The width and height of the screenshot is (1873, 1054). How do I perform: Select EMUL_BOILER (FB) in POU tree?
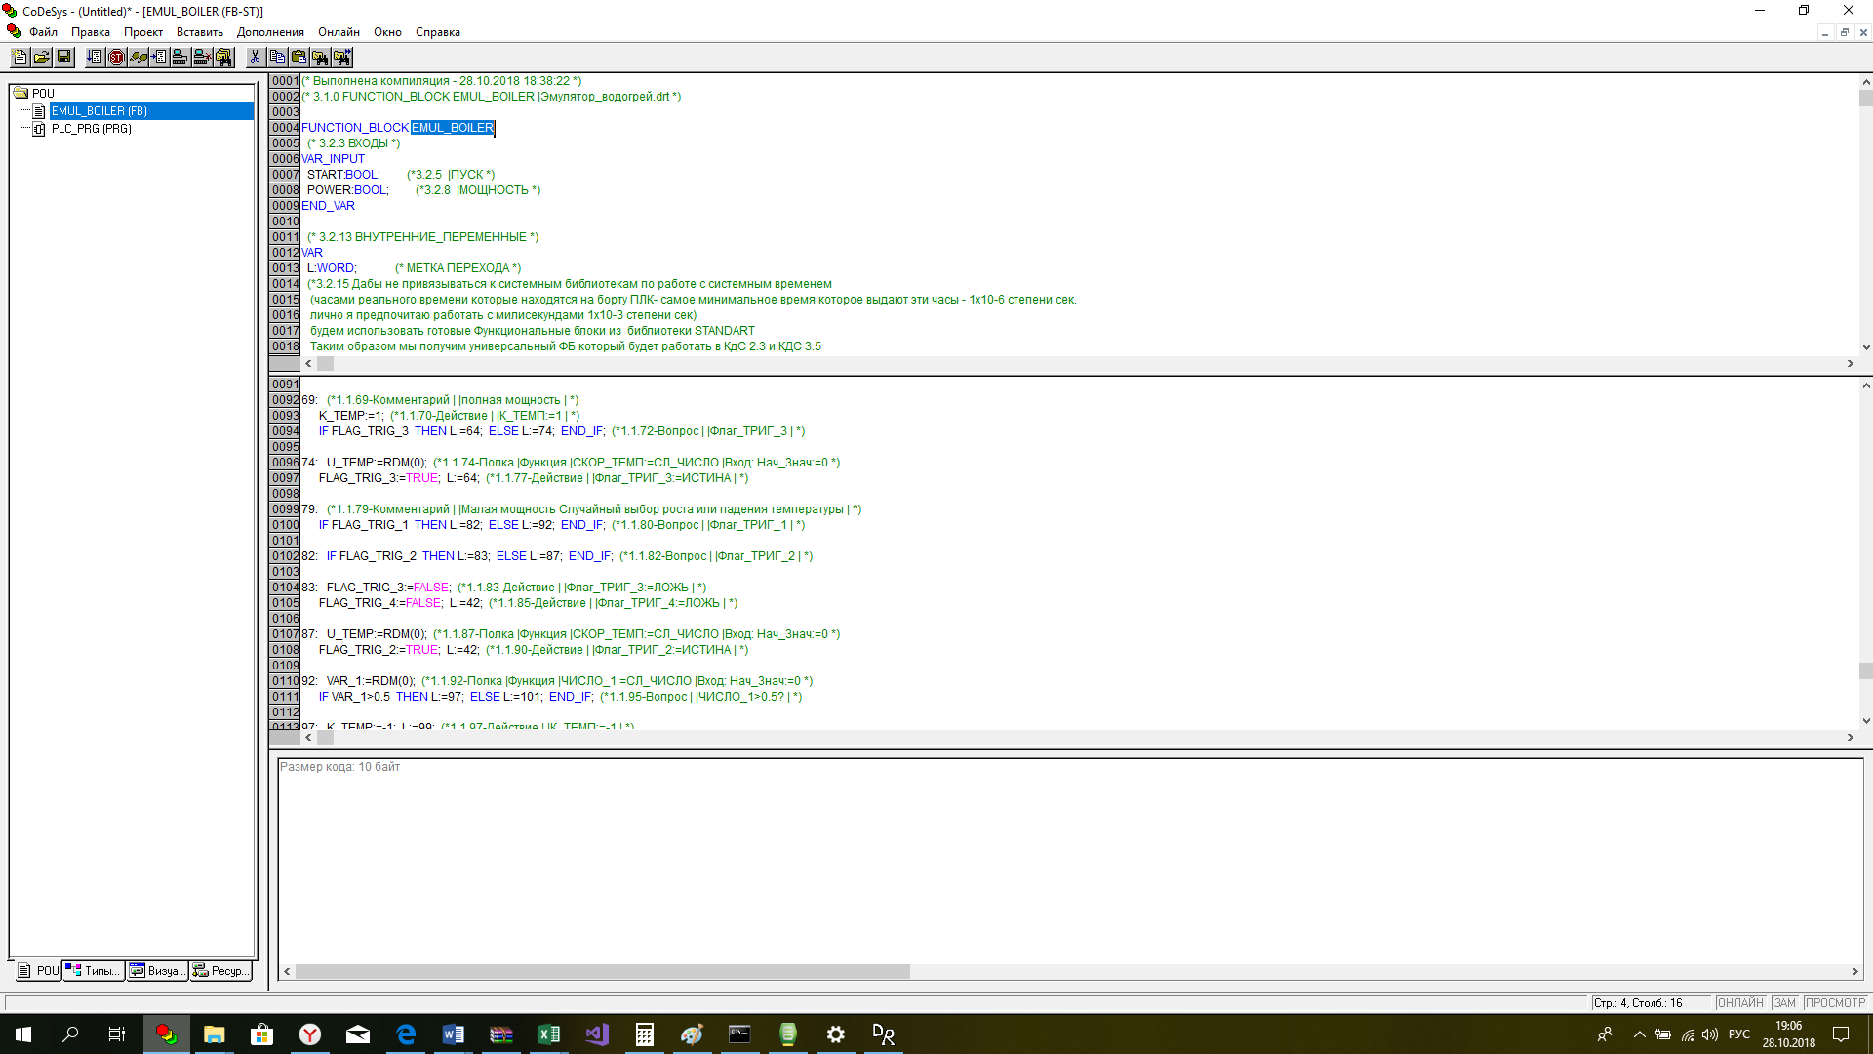pos(100,111)
